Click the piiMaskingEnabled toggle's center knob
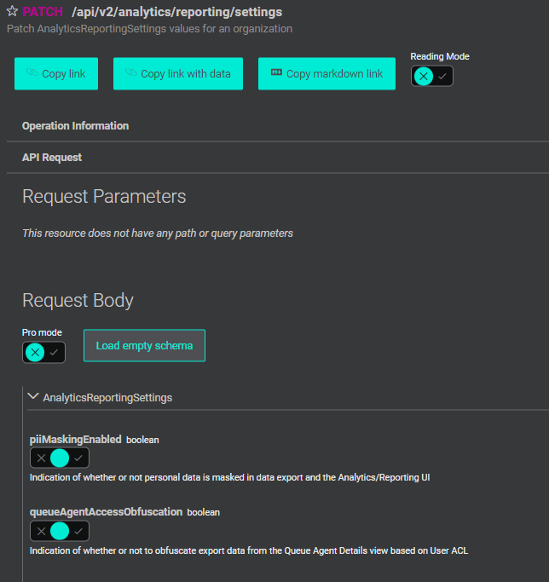The width and height of the screenshot is (549, 582). [60, 458]
